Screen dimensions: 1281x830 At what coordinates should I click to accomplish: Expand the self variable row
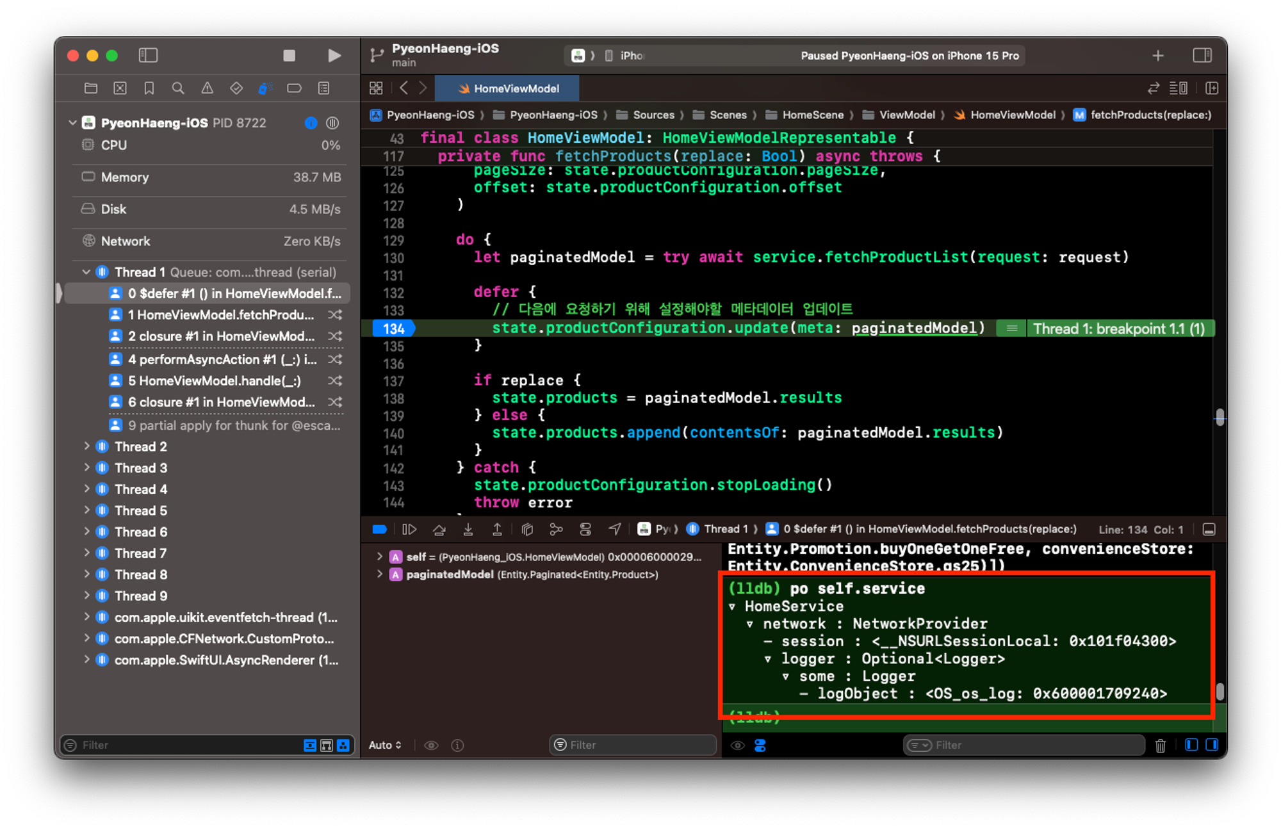379,557
